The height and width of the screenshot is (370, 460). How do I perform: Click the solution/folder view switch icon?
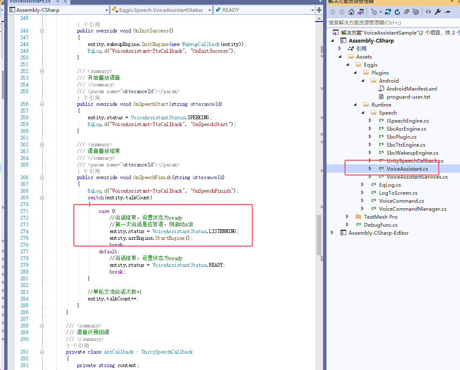point(361,12)
